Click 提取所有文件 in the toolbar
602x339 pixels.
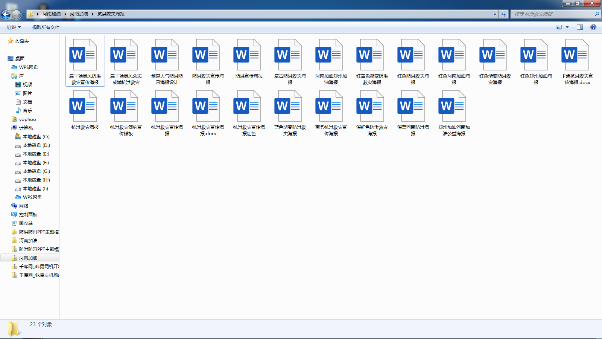tap(46, 27)
